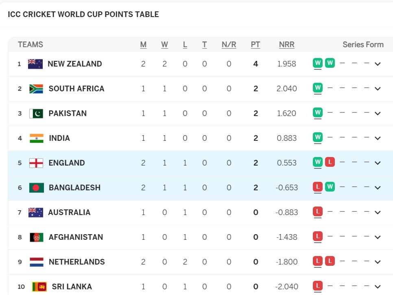Sort table by PT column header

tap(255, 45)
